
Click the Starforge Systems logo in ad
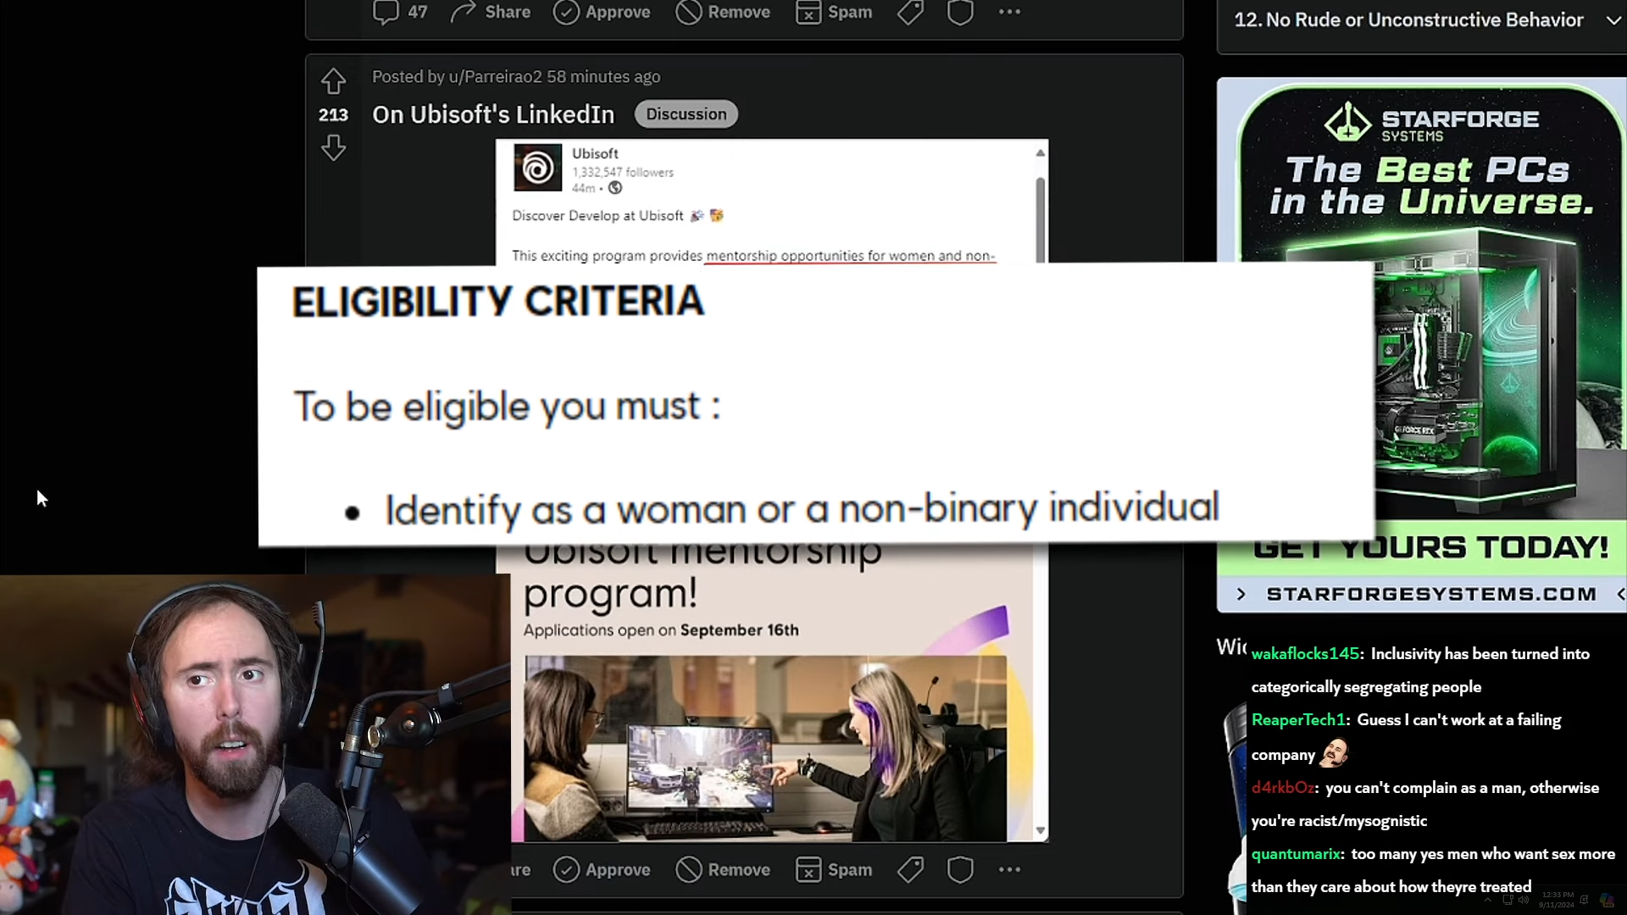point(1431,123)
